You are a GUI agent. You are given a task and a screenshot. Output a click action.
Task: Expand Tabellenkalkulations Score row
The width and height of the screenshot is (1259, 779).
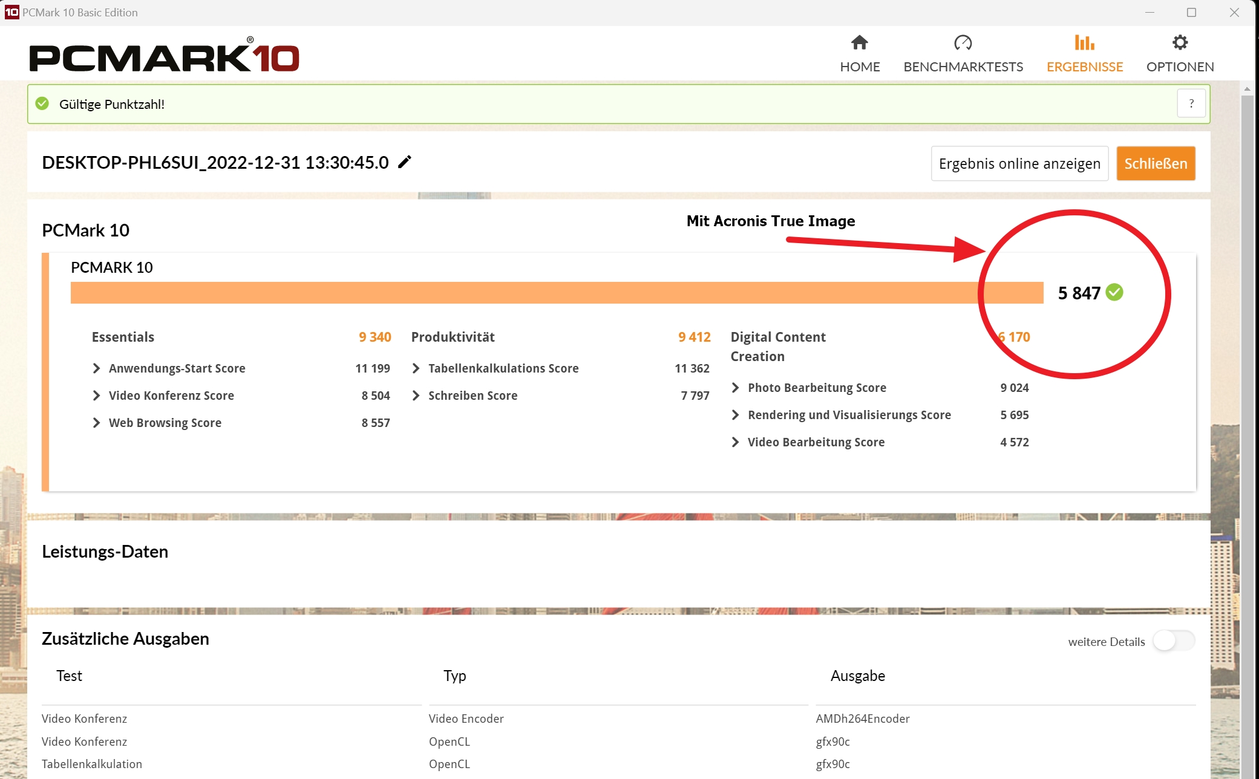[416, 368]
